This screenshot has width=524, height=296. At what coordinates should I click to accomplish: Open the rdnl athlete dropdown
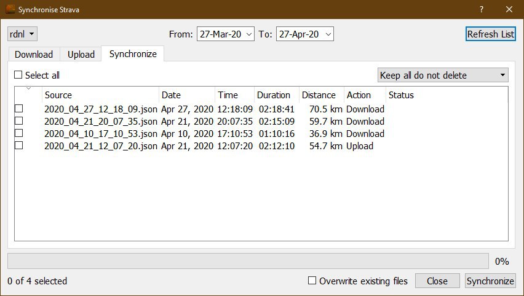22,34
